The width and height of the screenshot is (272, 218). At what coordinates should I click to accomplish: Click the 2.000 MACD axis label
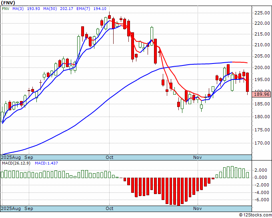coord(261,170)
